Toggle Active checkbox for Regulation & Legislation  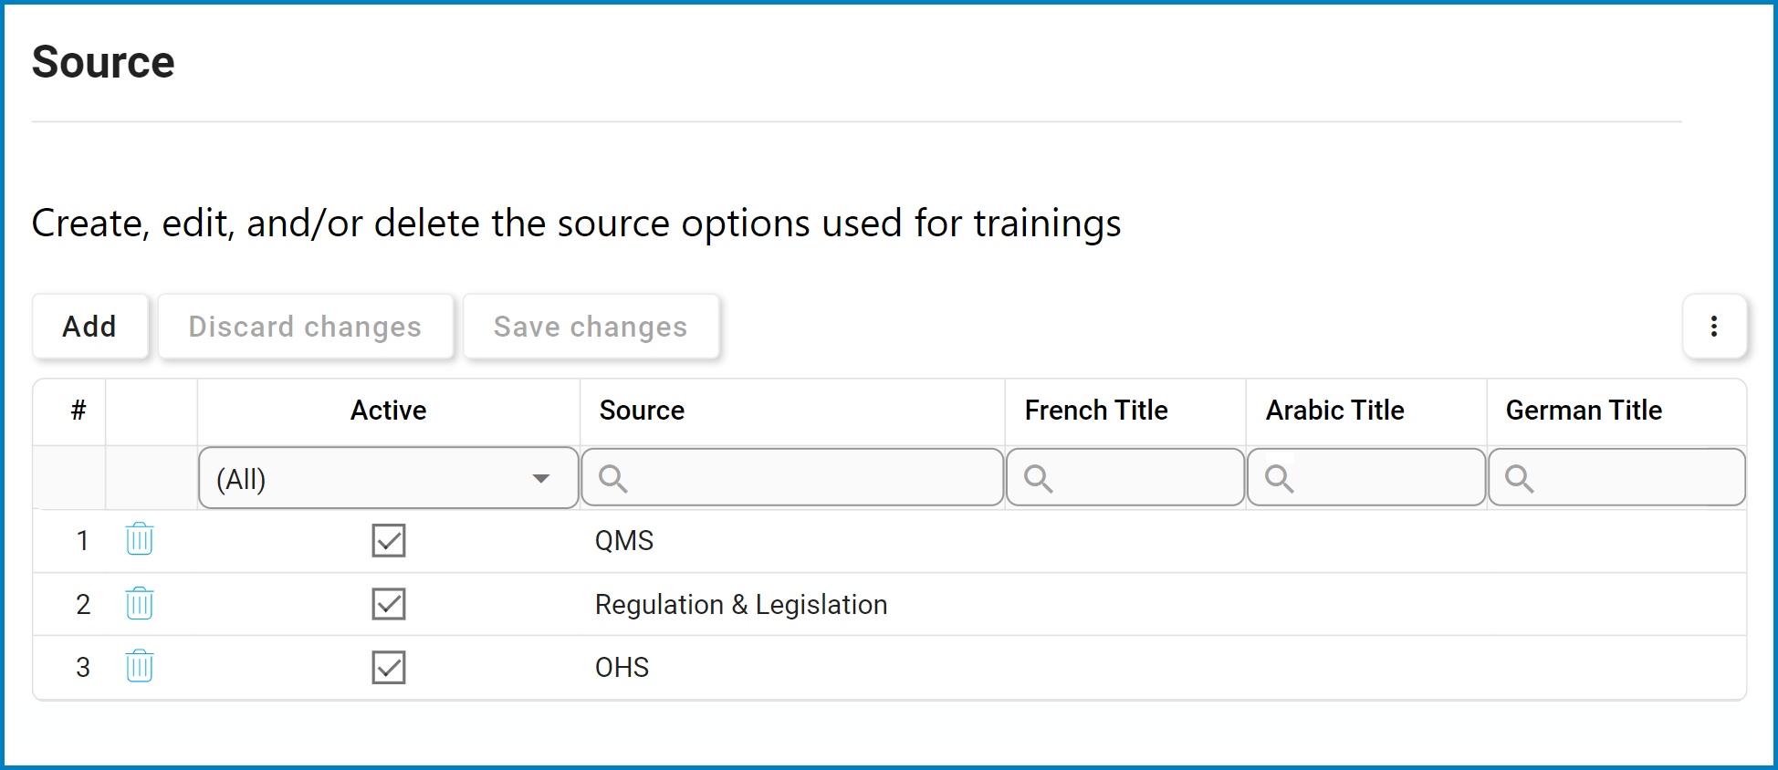pos(389,604)
